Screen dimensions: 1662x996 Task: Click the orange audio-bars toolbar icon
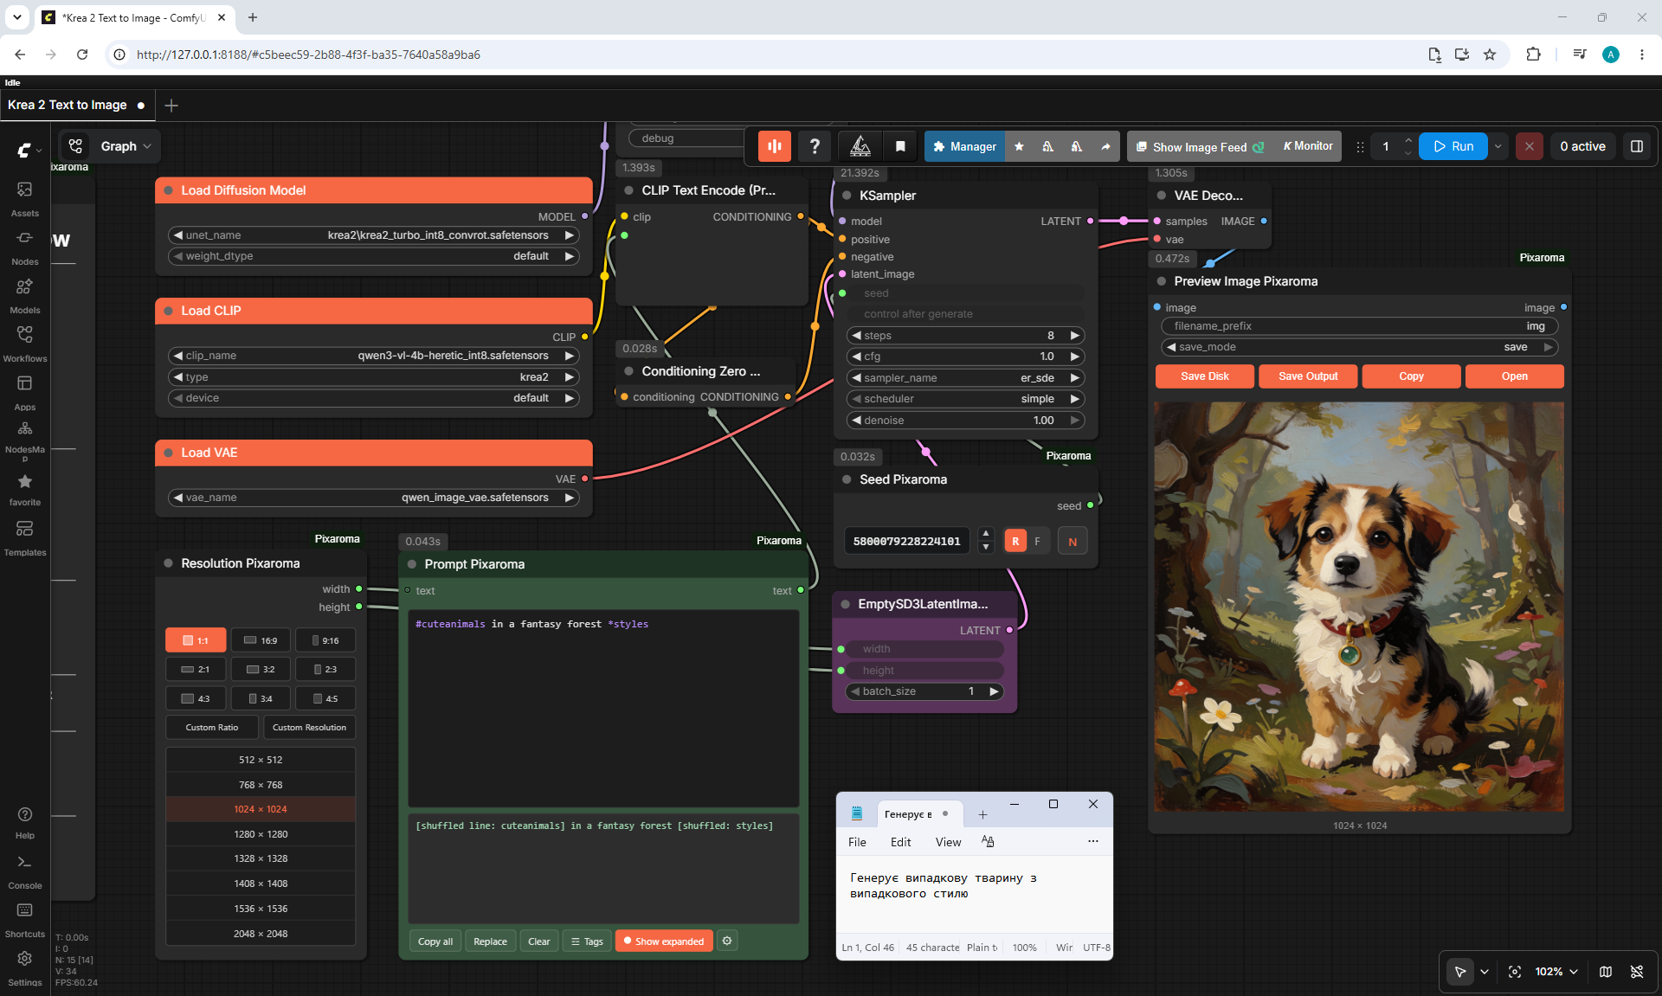[775, 146]
